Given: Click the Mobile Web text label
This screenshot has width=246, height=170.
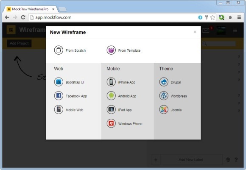Looking at the screenshot, I should pos(74,110).
